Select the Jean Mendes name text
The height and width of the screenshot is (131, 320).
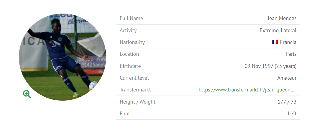click(x=282, y=18)
